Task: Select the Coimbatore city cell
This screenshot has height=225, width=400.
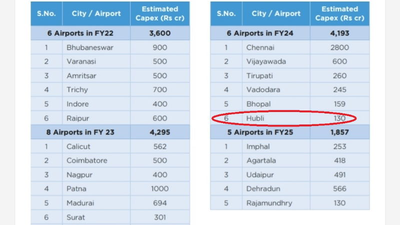Action: pos(96,160)
